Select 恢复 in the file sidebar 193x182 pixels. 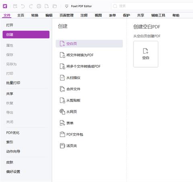pos(10,103)
